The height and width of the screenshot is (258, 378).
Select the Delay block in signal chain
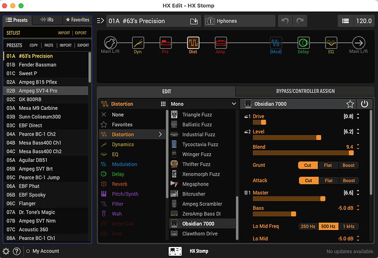point(303,43)
